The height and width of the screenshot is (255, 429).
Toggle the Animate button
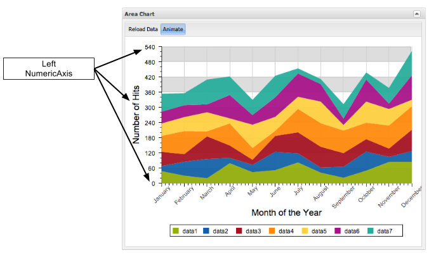click(x=173, y=29)
